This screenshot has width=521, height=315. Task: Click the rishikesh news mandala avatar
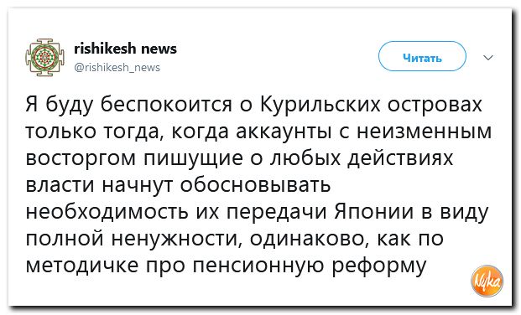click(44, 58)
